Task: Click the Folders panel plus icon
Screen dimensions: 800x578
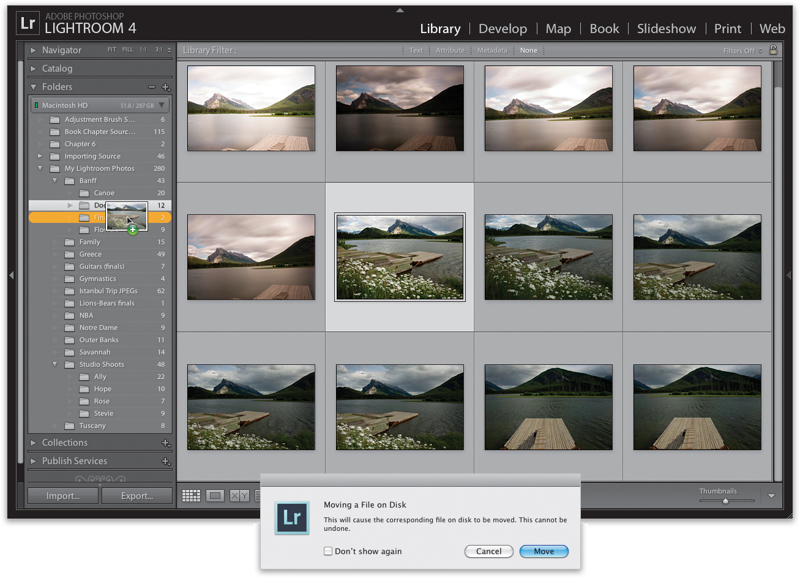Action: [x=165, y=87]
